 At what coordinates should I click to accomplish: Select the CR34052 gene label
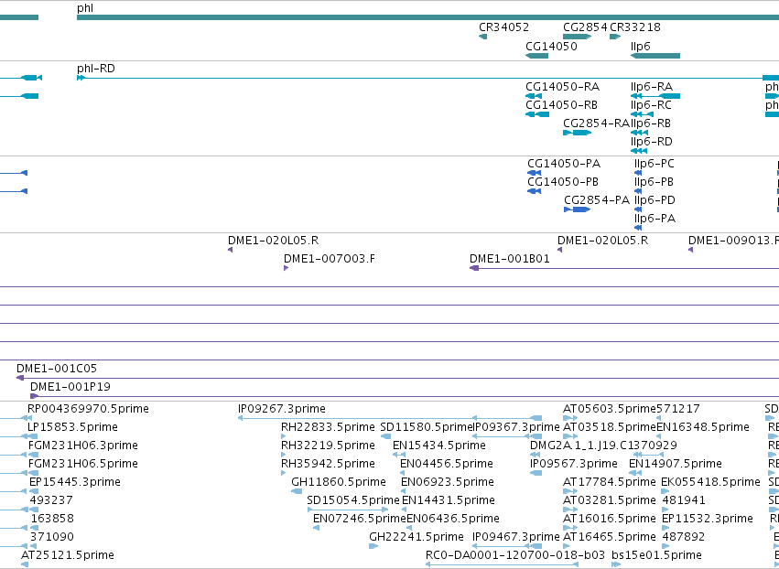(x=503, y=27)
